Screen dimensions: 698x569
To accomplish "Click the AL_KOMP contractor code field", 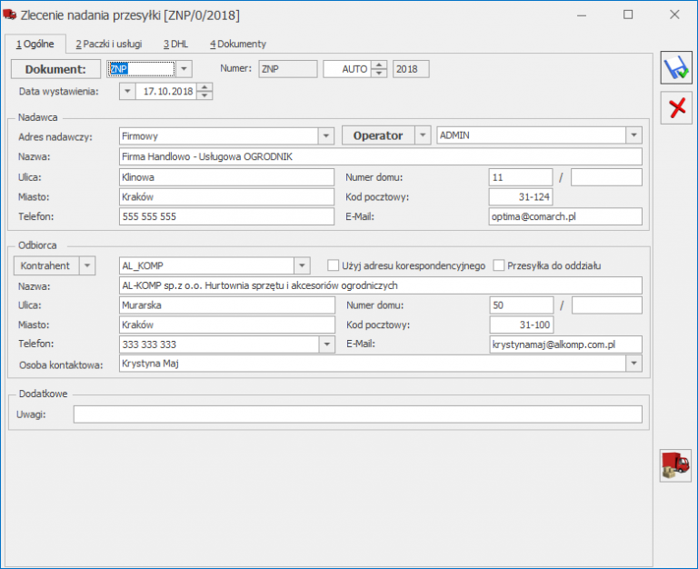I will 206,265.
